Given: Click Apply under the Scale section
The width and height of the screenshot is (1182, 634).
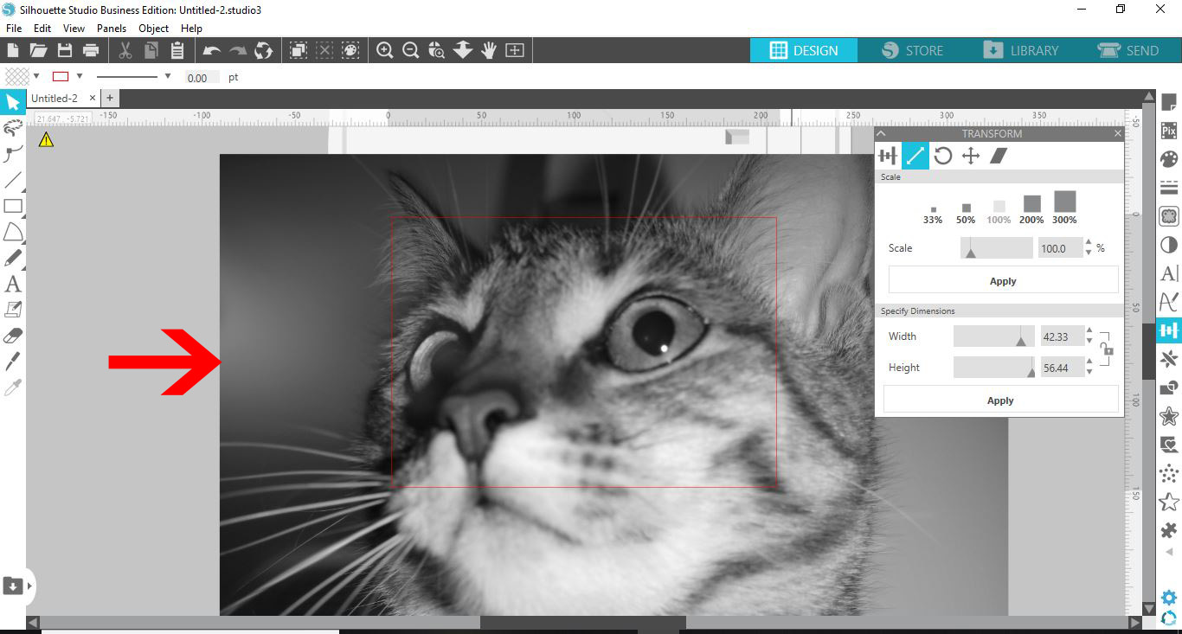Looking at the screenshot, I should point(1003,281).
